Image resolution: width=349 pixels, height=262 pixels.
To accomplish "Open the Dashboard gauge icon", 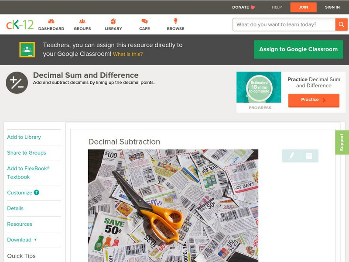I will point(51,21).
